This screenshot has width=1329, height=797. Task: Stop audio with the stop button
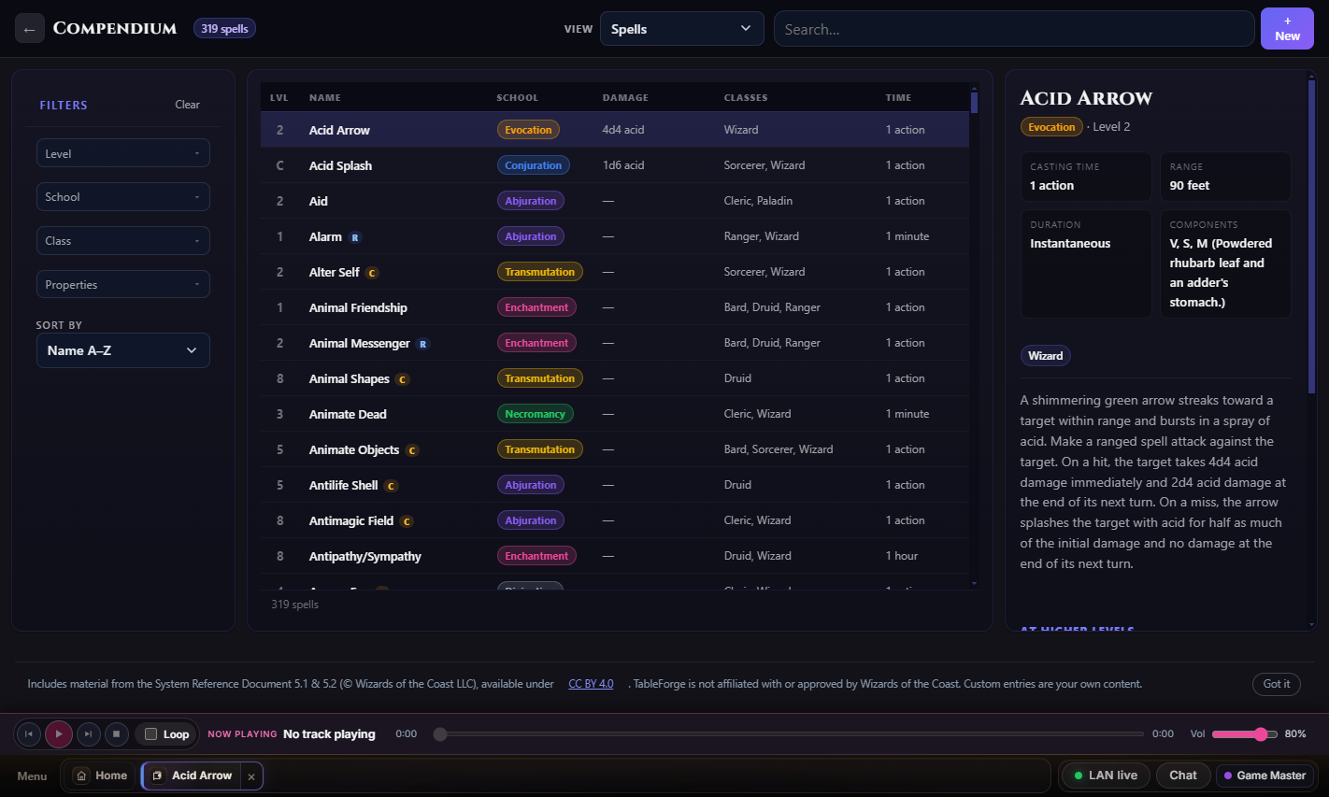[116, 734]
